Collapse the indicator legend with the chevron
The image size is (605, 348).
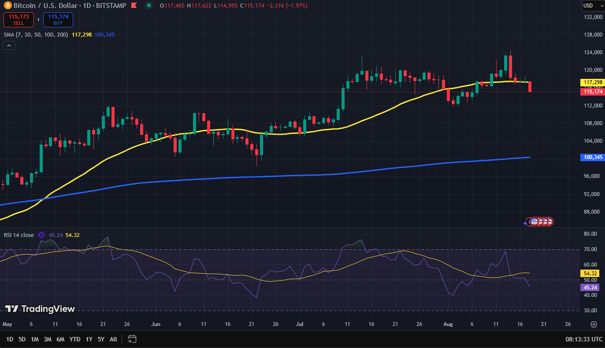tap(8, 45)
